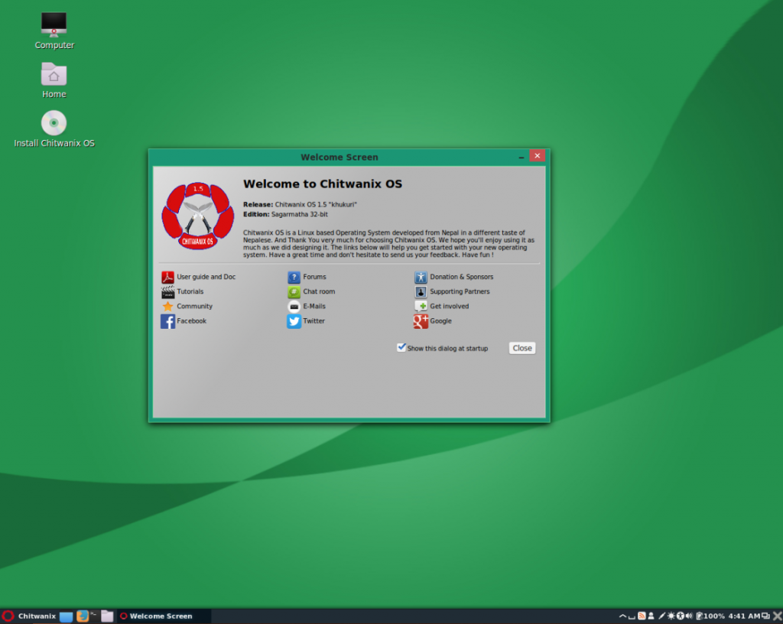
Task: Click the display windows tray icon
Action: tap(766, 616)
